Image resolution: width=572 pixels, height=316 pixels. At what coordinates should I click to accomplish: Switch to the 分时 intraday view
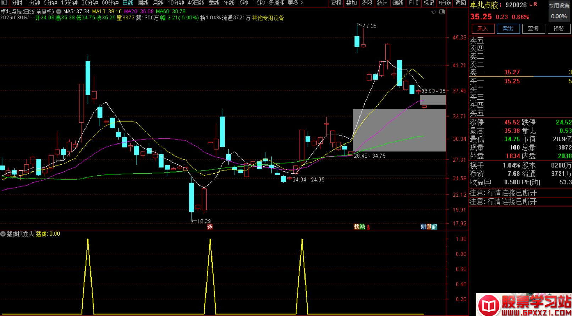click(17, 3)
